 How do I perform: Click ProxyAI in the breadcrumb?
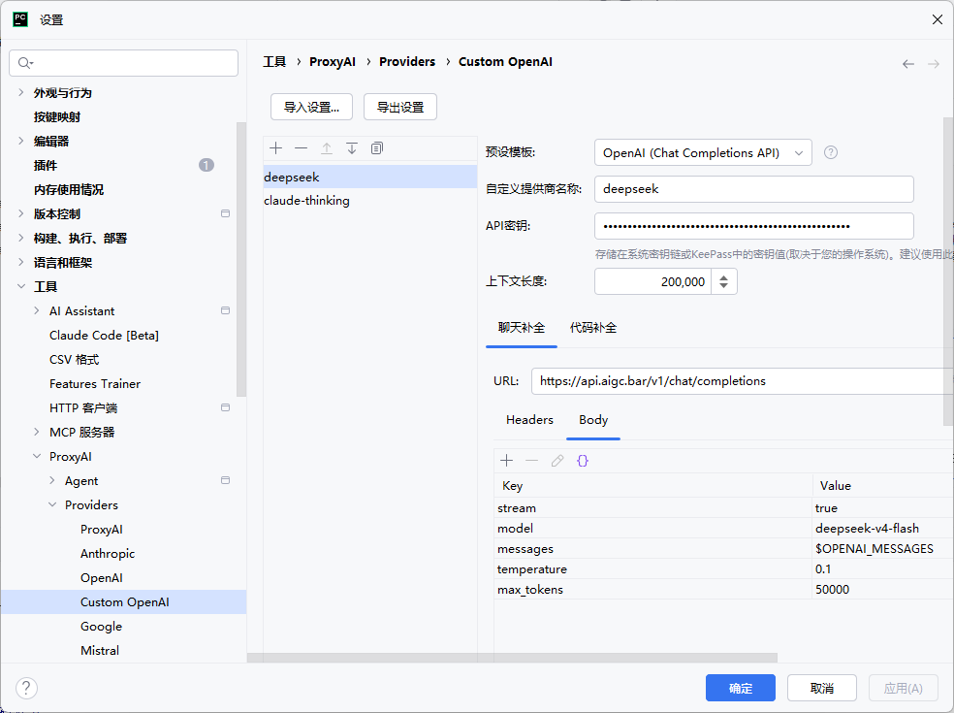[x=333, y=61]
